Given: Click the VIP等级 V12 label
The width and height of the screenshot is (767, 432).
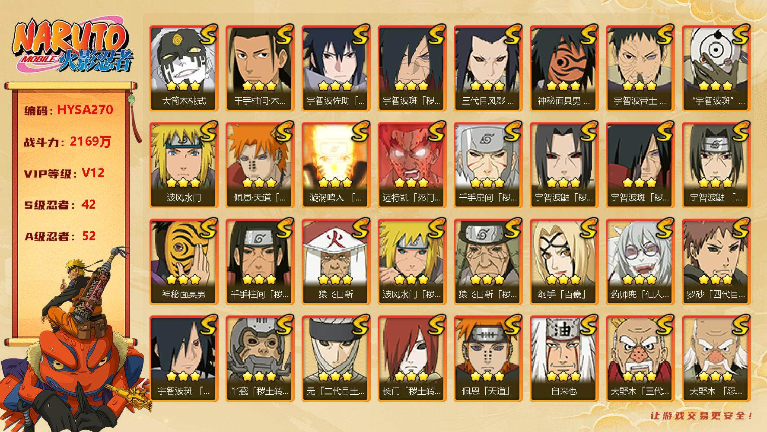Looking at the screenshot, I should [64, 173].
